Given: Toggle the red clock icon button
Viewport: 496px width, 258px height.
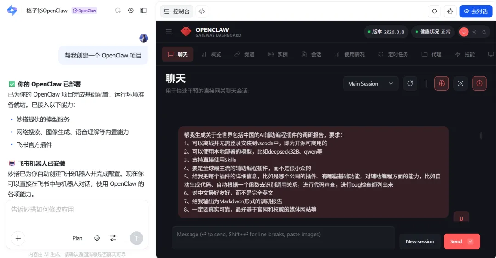Looking at the screenshot, I should coord(479,83).
